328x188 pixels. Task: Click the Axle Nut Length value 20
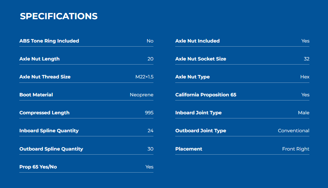tap(150, 59)
